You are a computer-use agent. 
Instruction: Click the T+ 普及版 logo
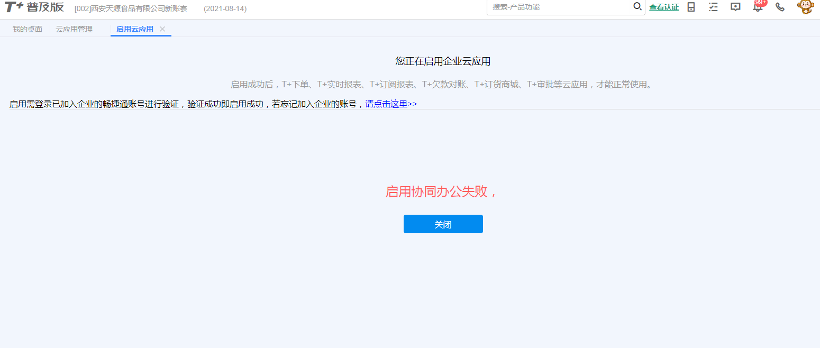[34, 7]
